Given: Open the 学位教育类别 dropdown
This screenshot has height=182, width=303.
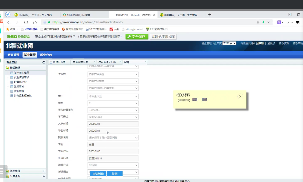Looking at the screenshot, I should [113, 110].
